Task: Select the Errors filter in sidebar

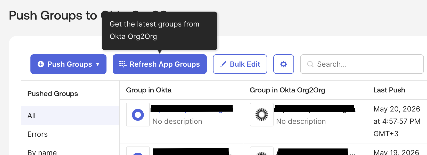Action: [37, 134]
